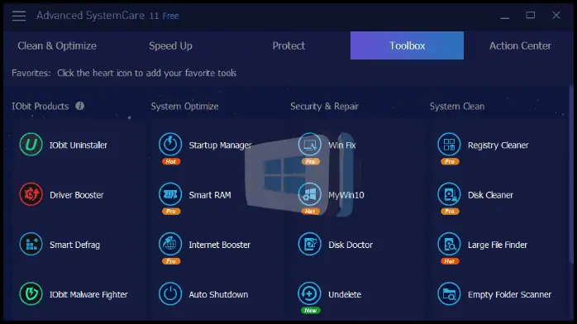This screenshot has height=324, width=577.
Task: Open Registry Cleaner text label
Action: pyautogui.click(x=498, y=145)
